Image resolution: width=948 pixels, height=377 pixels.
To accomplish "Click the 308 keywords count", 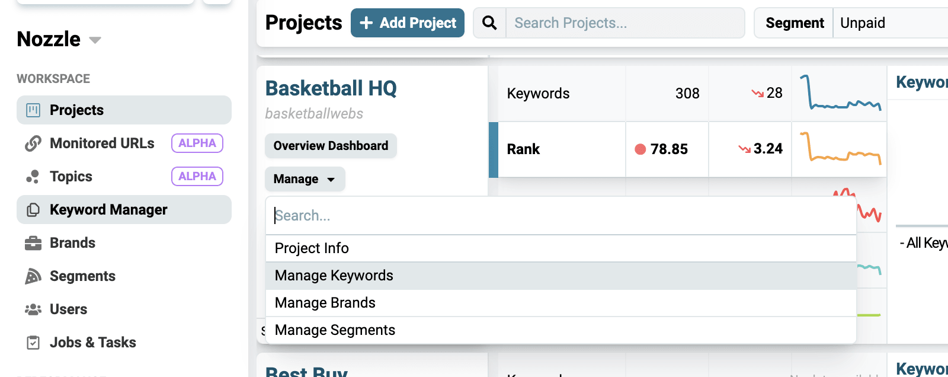I will [x=687, y=93].
